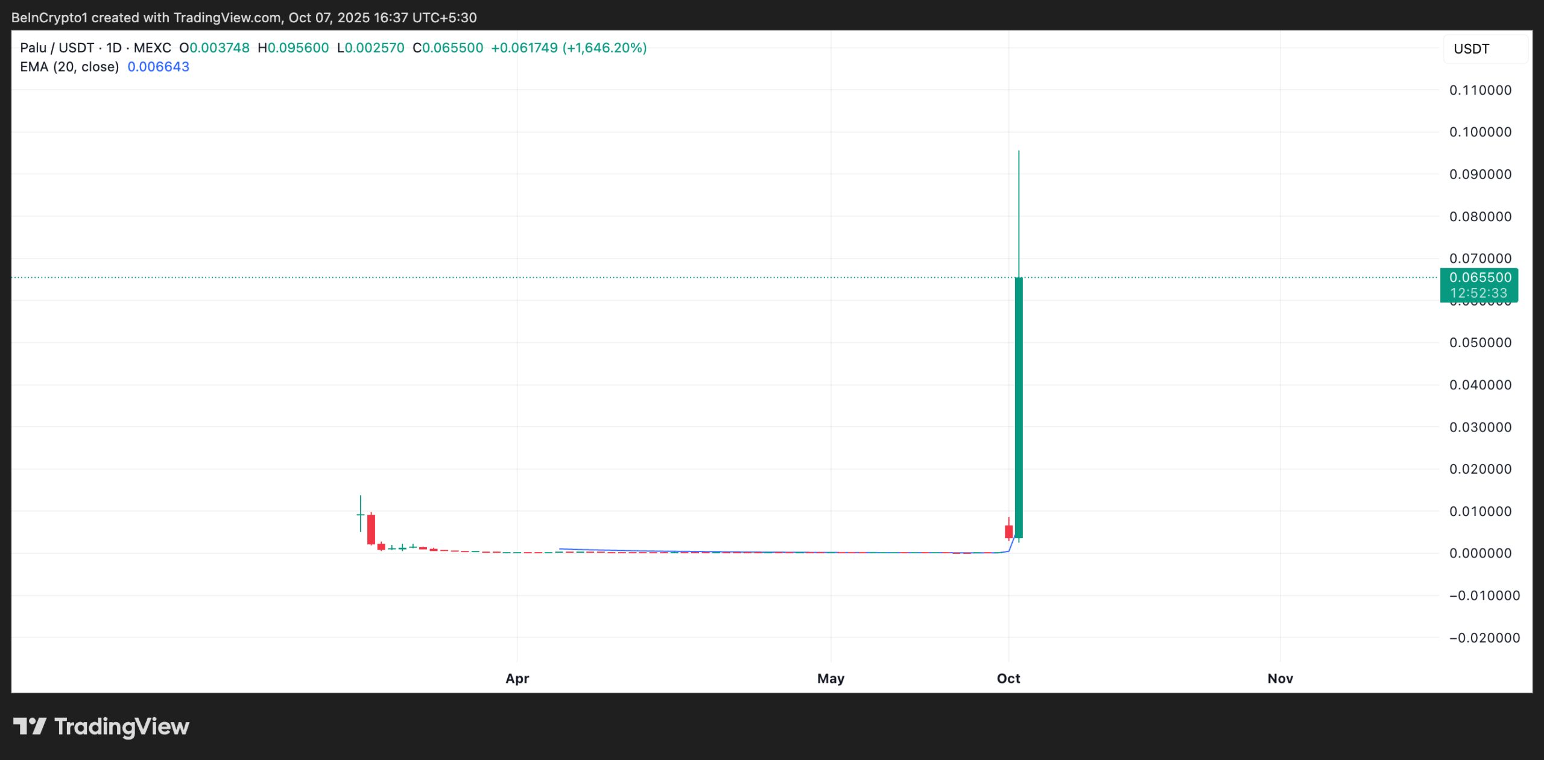Image resolution: width=1544 pixels, height=760 pixels.
Task: Click the TradingView wordmark text
Action: tap(121, 726)
